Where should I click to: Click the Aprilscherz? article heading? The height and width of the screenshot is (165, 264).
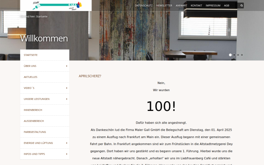coord(90,76)
